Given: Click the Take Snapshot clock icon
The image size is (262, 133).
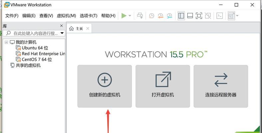Looking at the screenshot, I should click(x=151, y=16).
